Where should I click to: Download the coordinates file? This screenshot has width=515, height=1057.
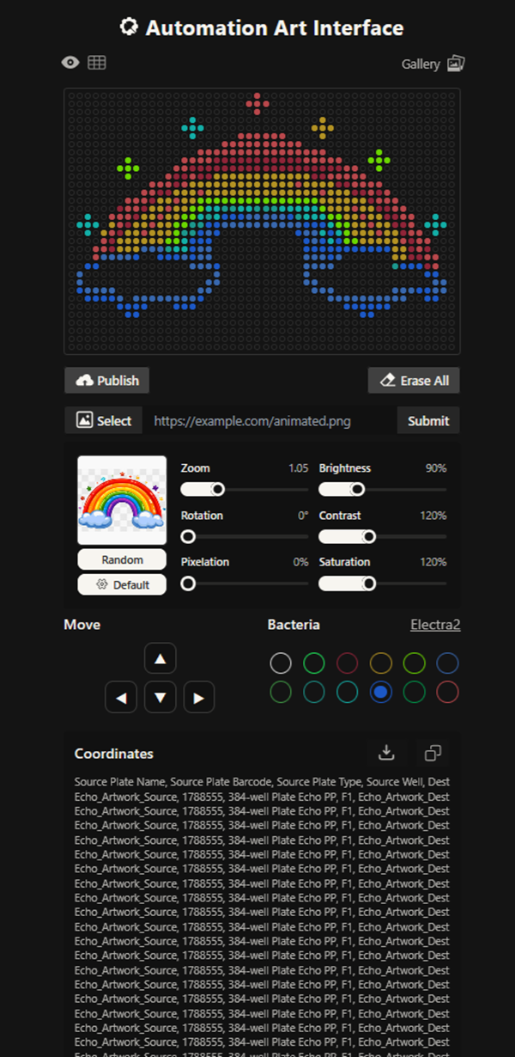[386, 753]
